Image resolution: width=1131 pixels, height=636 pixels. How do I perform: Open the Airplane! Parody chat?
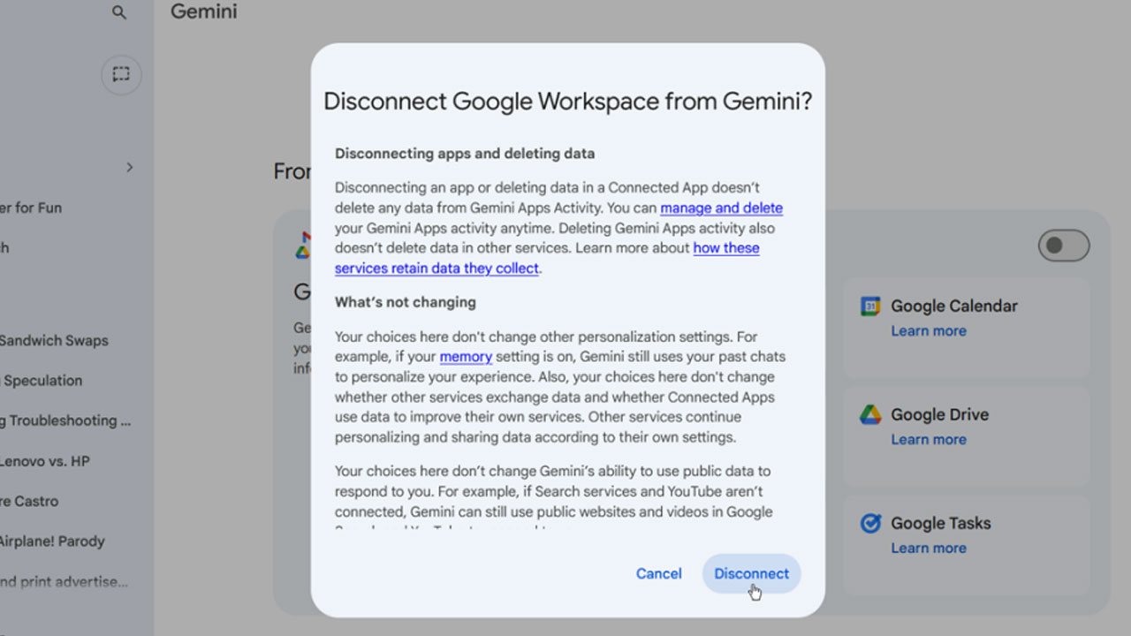(52, 541)
